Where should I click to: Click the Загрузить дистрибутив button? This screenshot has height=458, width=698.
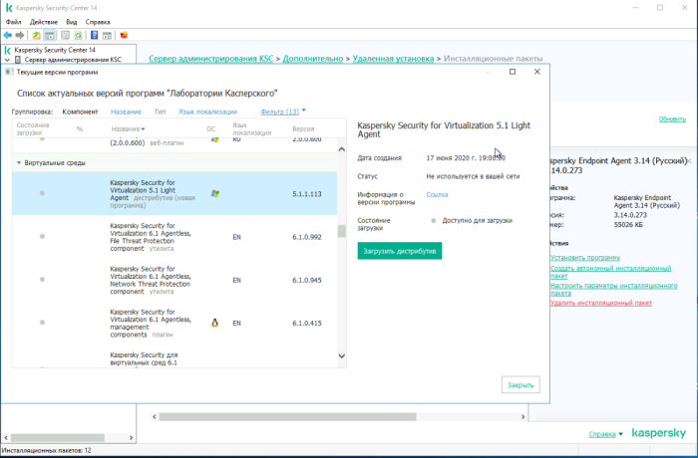pos(400,251)
